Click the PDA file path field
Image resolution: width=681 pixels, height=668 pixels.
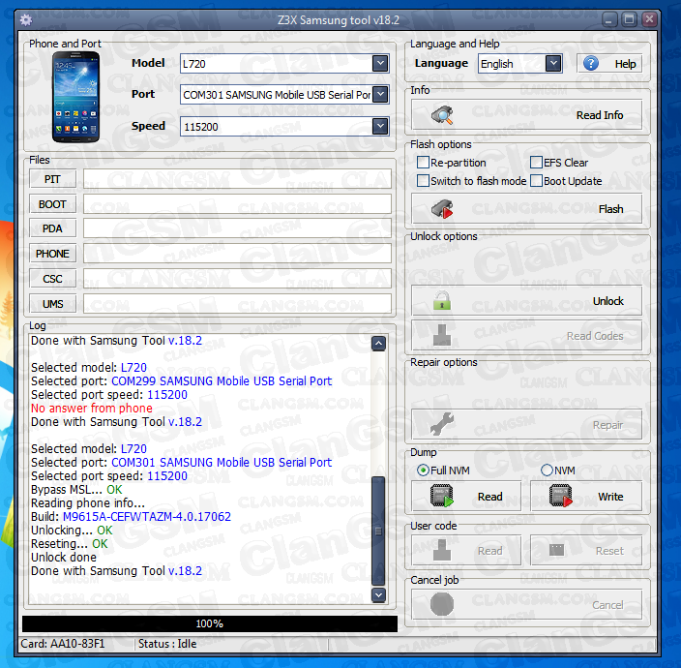(x=237, y=228)
